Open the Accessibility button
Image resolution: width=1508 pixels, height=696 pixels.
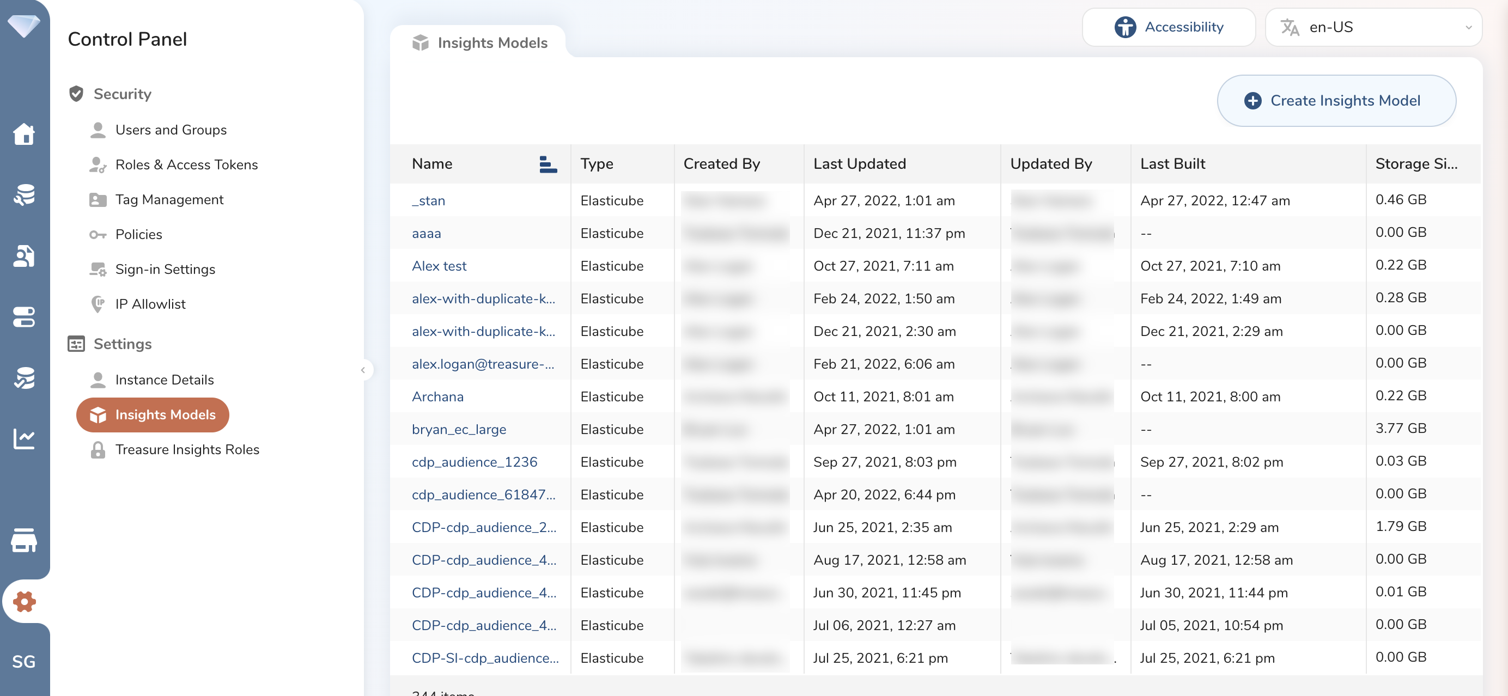[1169, 27]
